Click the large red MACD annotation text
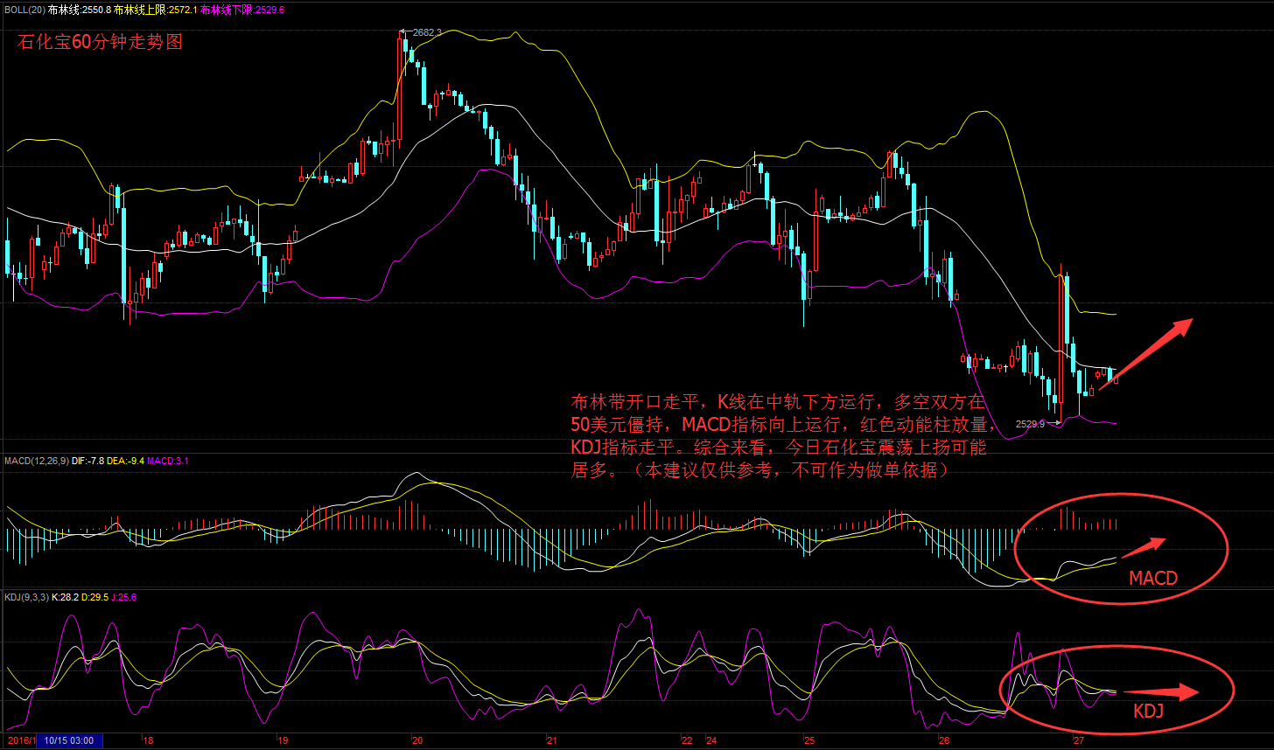 point(1152,578)
